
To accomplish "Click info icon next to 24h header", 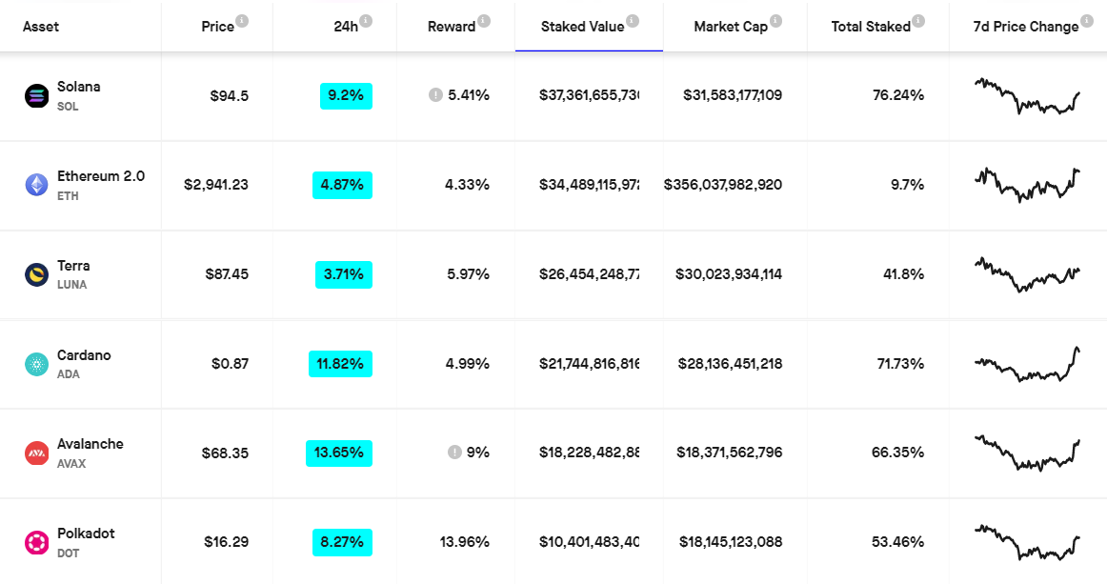I will click(x=366, y=21).
